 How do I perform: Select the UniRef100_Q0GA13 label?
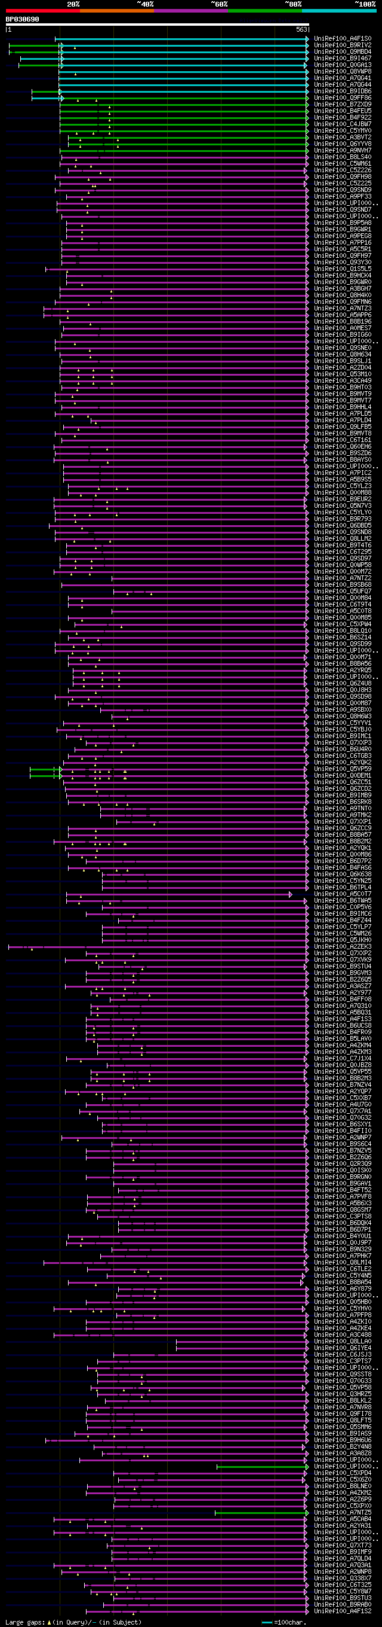coord(343,65)
